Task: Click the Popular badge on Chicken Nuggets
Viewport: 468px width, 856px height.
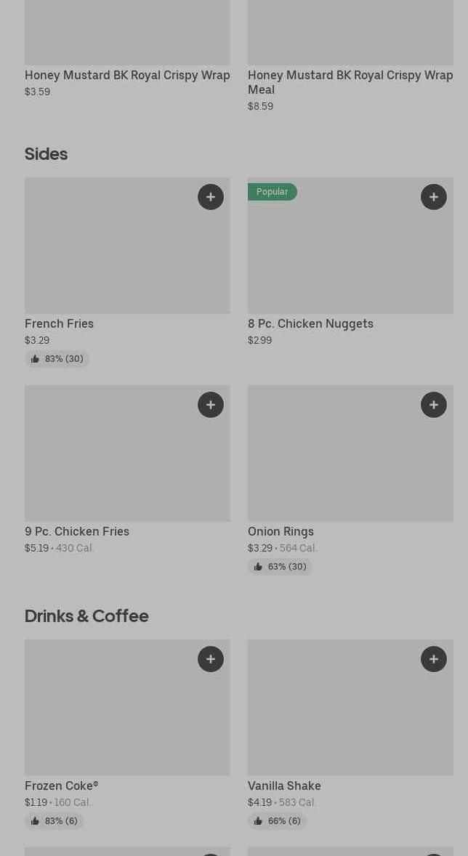Action: tap(273, 192)
